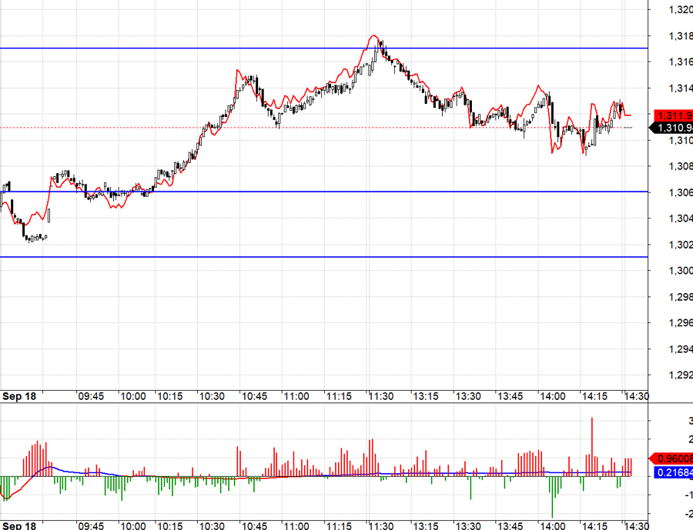Click the tallest red histogram bar in the indicator panel
The width and height of the screenshot is (693, 530).
pyautogui.click(x=592, y=446)
